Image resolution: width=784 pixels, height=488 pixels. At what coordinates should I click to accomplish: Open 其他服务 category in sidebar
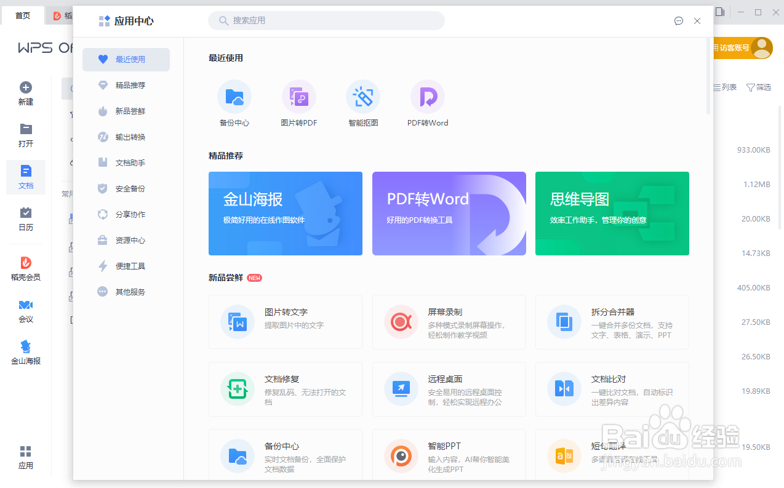126,292
